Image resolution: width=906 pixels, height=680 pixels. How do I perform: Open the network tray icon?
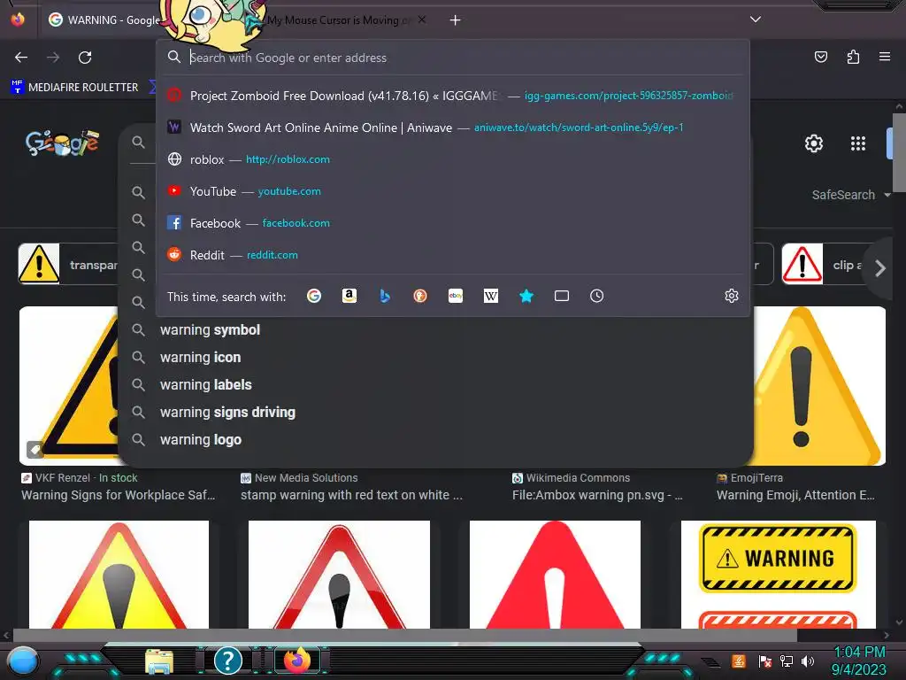(787, 661)
